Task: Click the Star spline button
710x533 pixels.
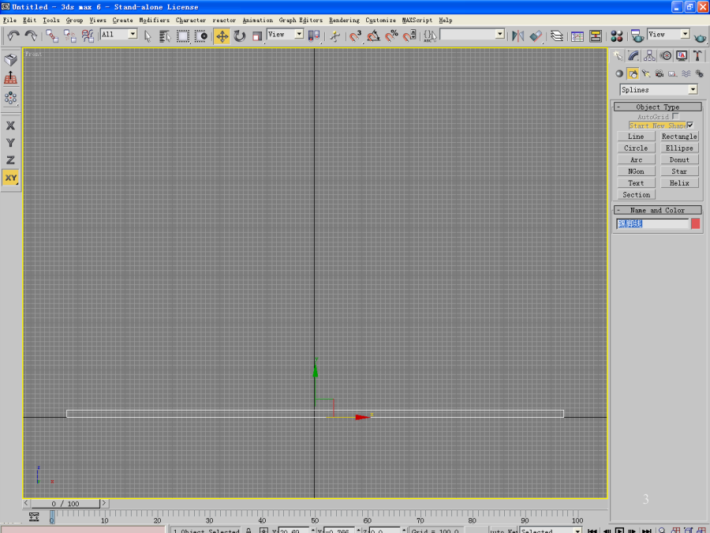Action: point(679,171)
